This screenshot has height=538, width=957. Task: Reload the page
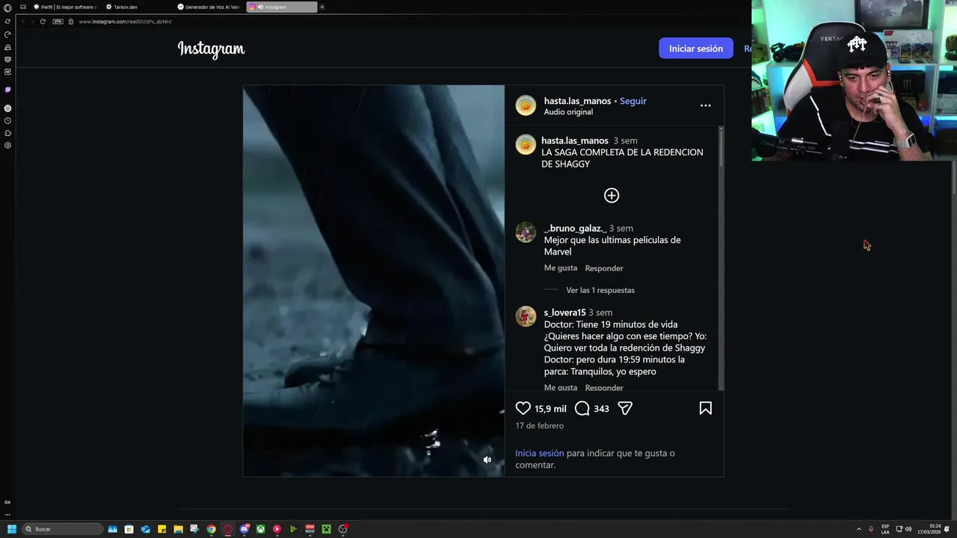point(43,22)
